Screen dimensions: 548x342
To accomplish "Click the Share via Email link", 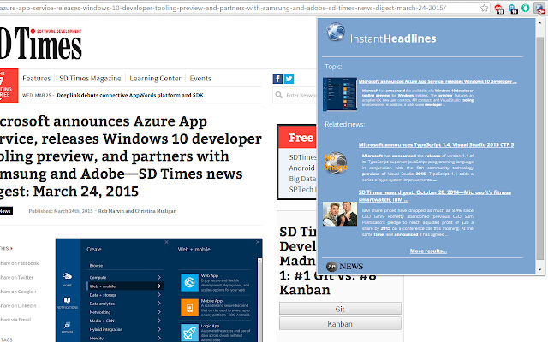I will (x=15, y=320).
